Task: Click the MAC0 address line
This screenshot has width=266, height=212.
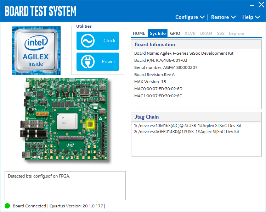Action: coord(158,89)
